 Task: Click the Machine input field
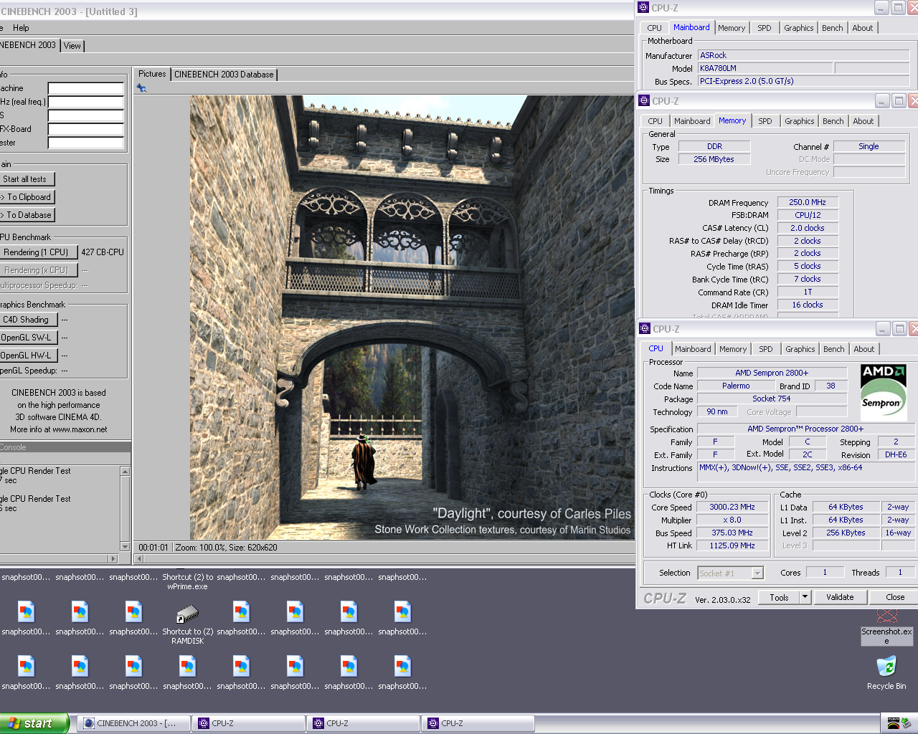[86, 88]
